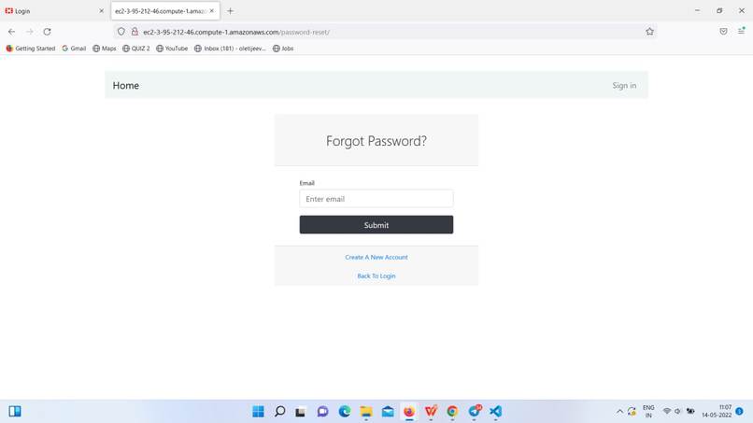The image size is (753, 423).
Task: Follow the Back To Login link
Action: point(376,276)
